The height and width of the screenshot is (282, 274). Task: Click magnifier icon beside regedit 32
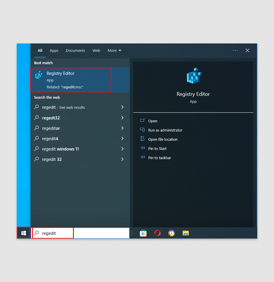[37, 159]
